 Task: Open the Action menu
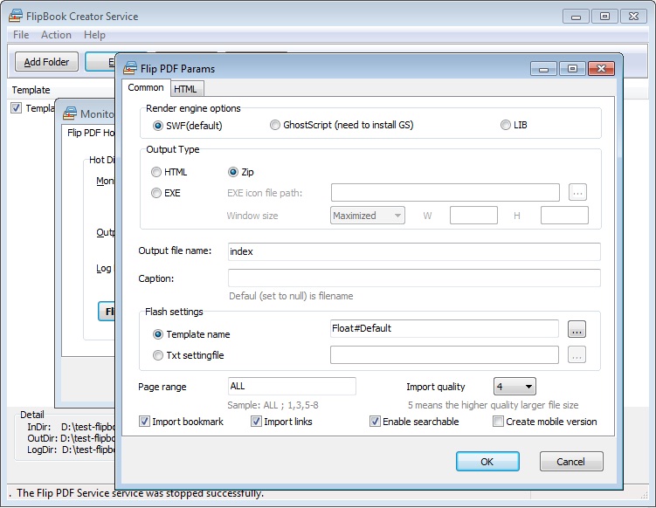pos(56,35)
